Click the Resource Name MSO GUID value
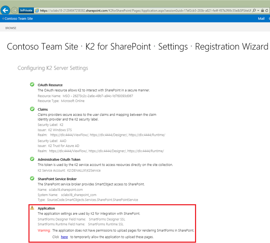This screenshot has height=243, width=270. pos(98,96)
